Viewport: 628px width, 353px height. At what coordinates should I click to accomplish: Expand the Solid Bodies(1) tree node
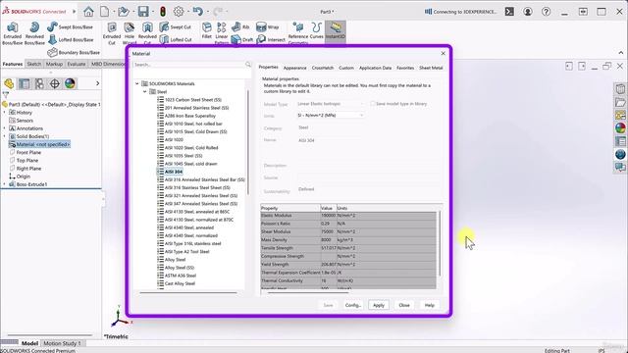(x=4, y=136)
